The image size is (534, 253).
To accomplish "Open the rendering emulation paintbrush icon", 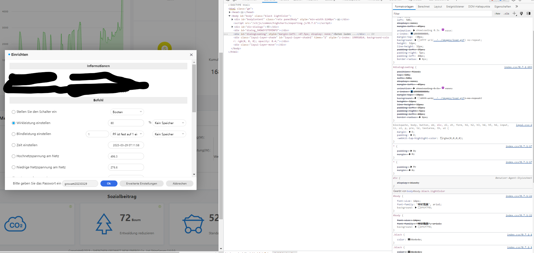I will 521,14.
